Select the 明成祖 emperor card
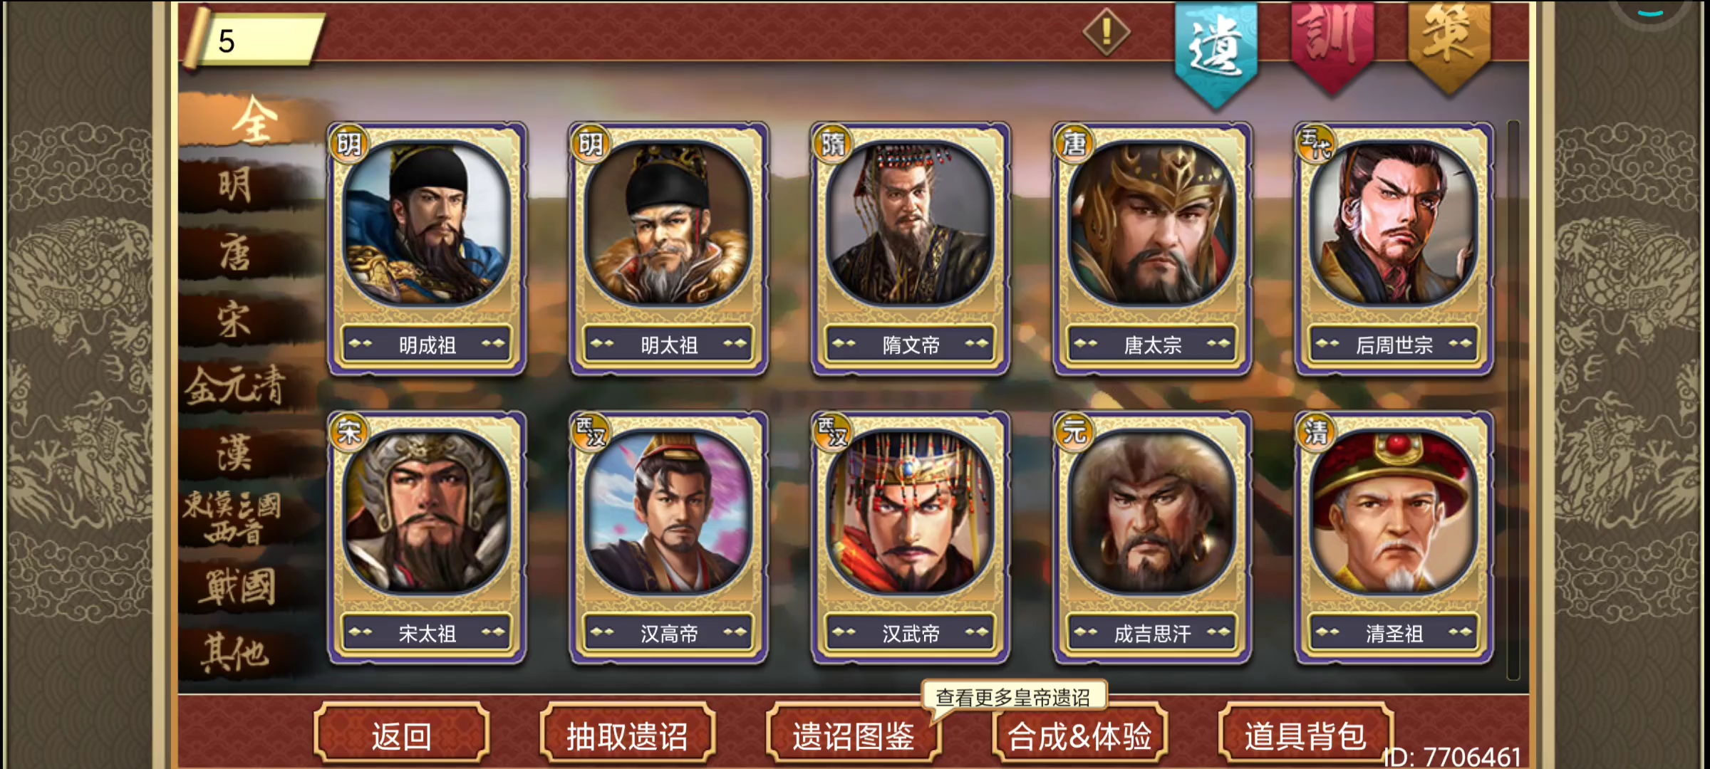This screenshot has height=769, width=1710. [427, 249]
